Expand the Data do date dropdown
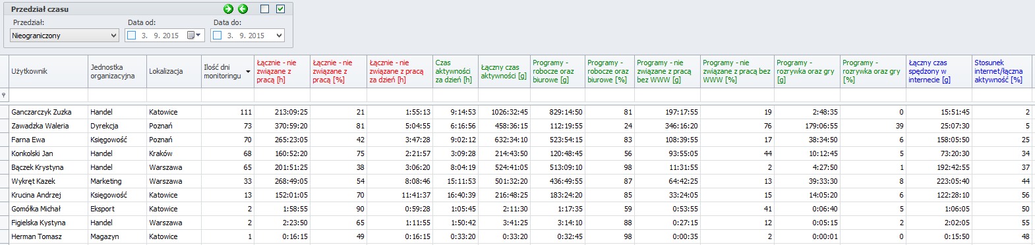 (279, 36)
